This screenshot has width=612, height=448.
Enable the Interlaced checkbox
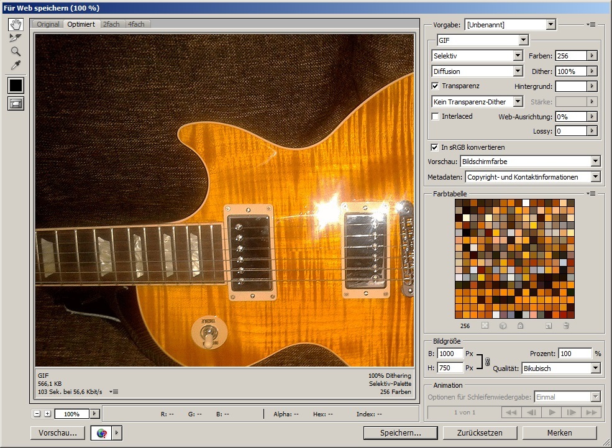coord(436,116)
